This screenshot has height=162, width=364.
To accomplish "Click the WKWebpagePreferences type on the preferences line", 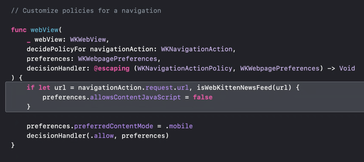I will coord(118,59).
